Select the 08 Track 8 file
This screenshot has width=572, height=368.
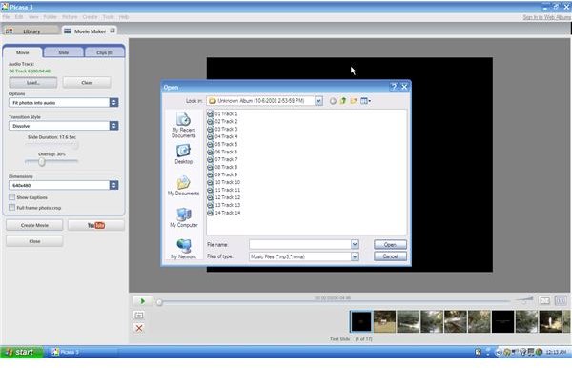coord(222,167)
